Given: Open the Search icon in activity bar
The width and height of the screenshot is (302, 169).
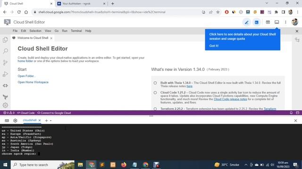Looking at the screenshot, I should pyautogui.click(x=5, y=51).
